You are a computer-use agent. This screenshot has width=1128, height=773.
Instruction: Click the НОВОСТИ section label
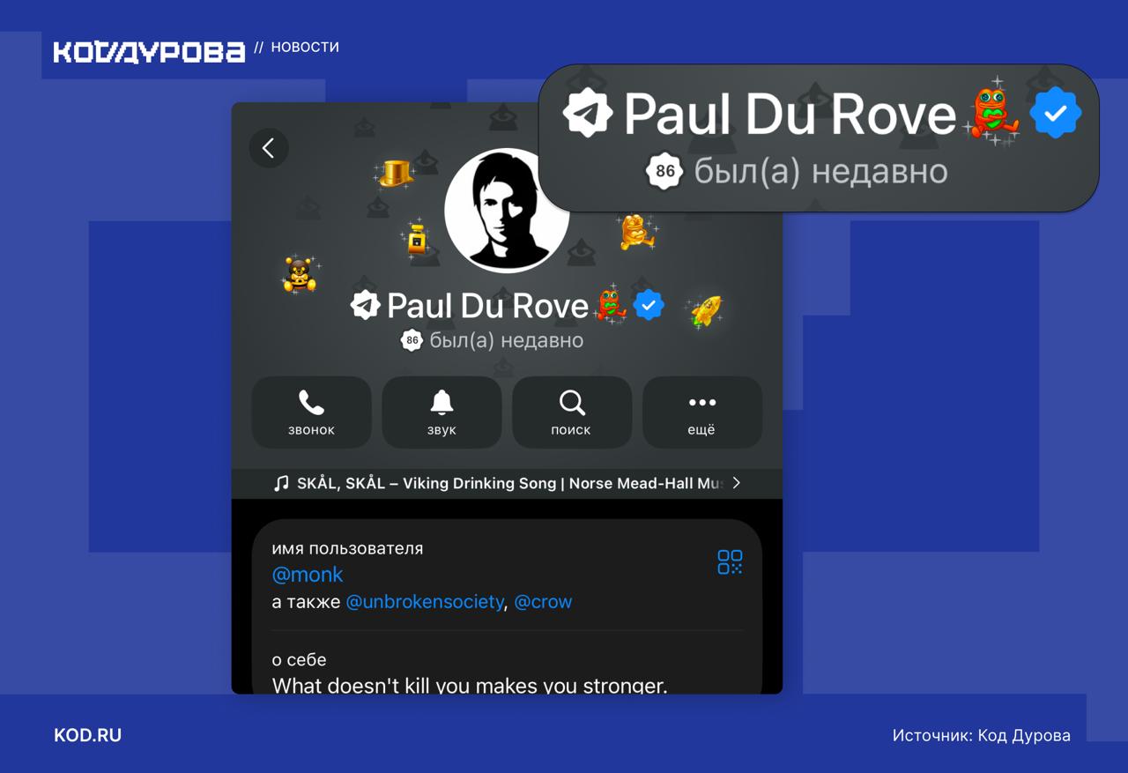305,48
